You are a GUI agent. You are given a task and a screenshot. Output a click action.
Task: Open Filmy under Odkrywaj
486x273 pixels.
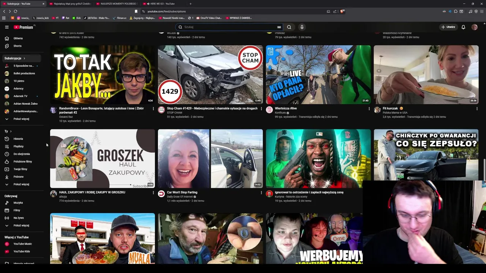click(22, 210)
